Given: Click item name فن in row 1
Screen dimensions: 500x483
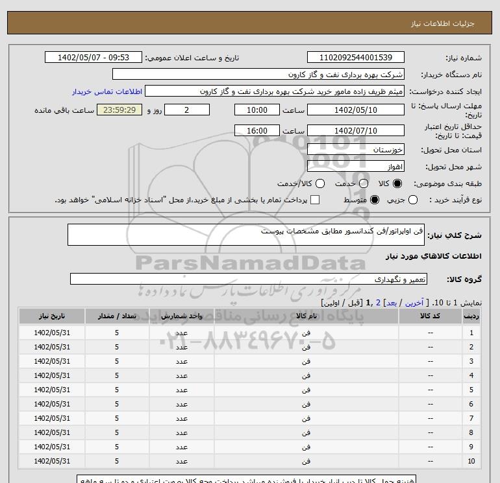Looking at the screenshot, I should (x=306, y=333).
